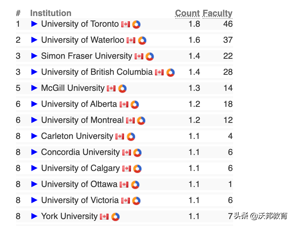The height and width of the screenshot is (226, 294).
Task: Click the Canada flag beside McGill University
Action: coord(111,88)
